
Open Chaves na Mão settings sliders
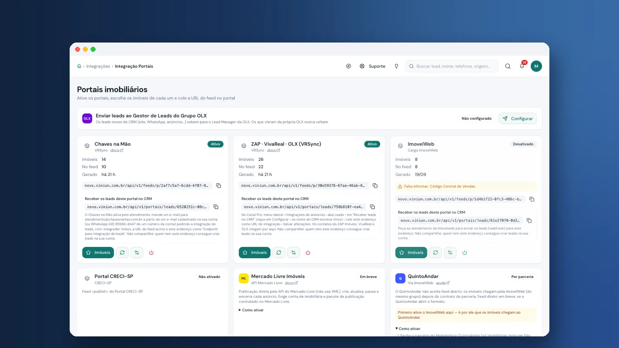(137, 252)
